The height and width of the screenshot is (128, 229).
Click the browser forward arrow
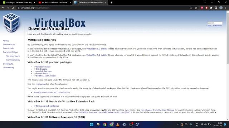coord(8,8)
